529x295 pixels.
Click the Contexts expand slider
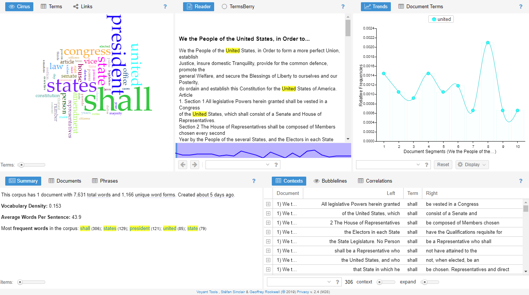[x=430, y=282]
